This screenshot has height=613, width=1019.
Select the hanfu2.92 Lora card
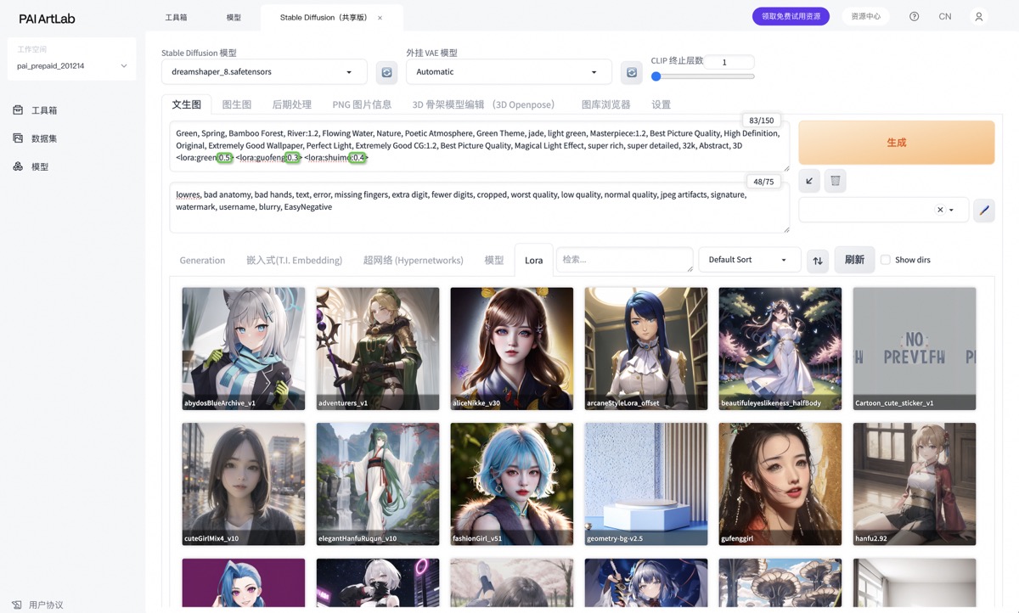click(915, 484)
